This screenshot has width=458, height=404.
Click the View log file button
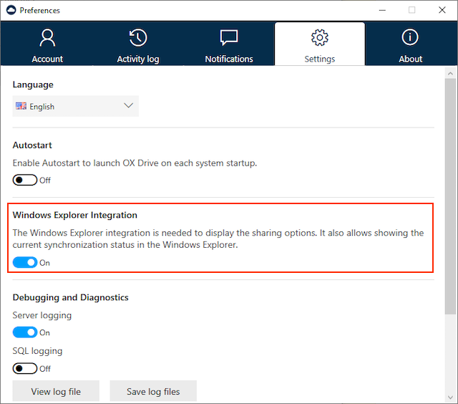tap(56, 391)
